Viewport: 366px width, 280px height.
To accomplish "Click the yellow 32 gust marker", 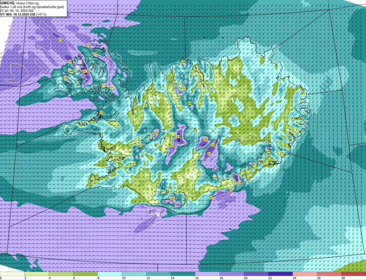I will [205, 139].
